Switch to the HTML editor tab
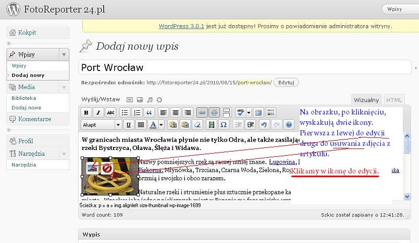 coord(394,100)
